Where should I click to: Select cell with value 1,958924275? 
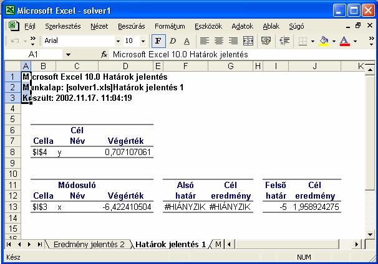[314, 207]
